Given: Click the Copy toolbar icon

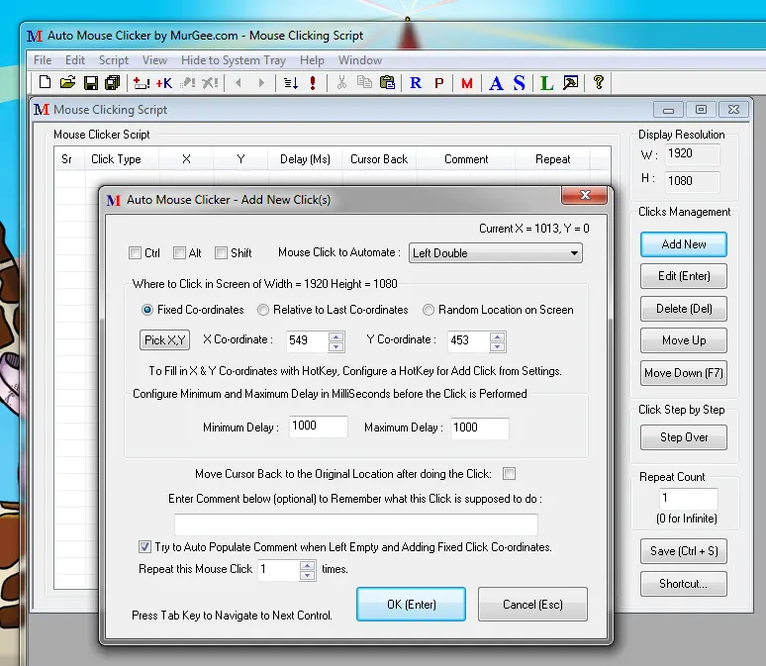Looking at the screenshot, I should pos(364,82).
